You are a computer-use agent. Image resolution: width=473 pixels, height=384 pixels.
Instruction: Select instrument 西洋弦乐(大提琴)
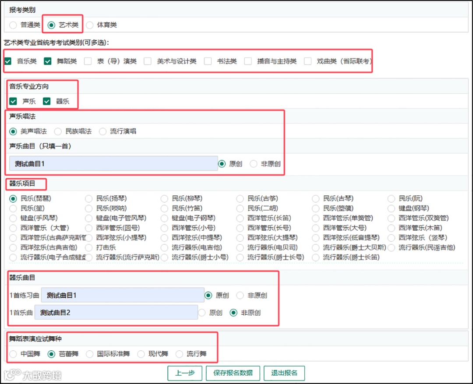(x=240, y=238)
